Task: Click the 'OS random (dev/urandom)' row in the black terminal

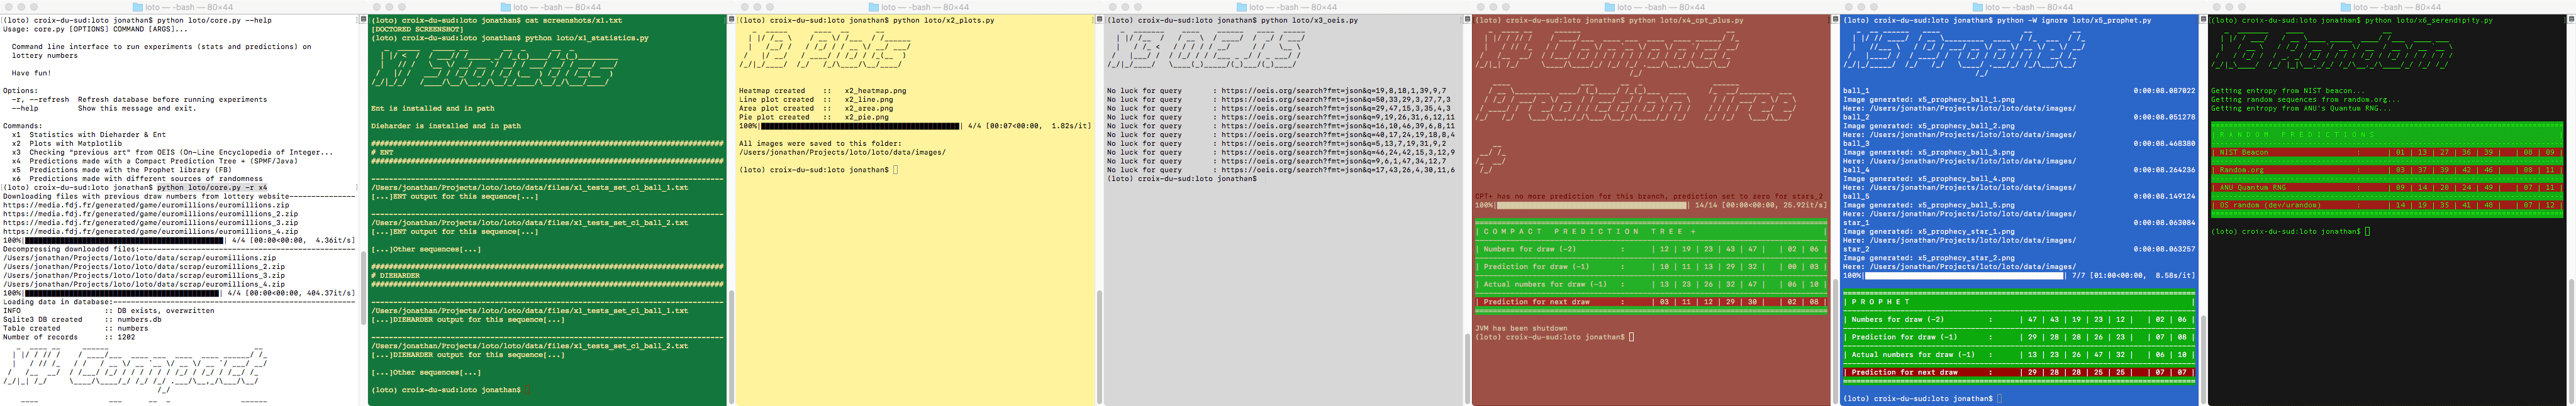Action: point(2388,205)
